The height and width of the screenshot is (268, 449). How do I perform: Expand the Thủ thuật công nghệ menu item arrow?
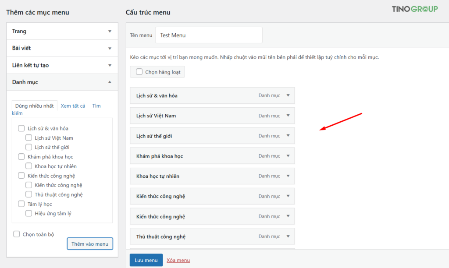point(288,236)
